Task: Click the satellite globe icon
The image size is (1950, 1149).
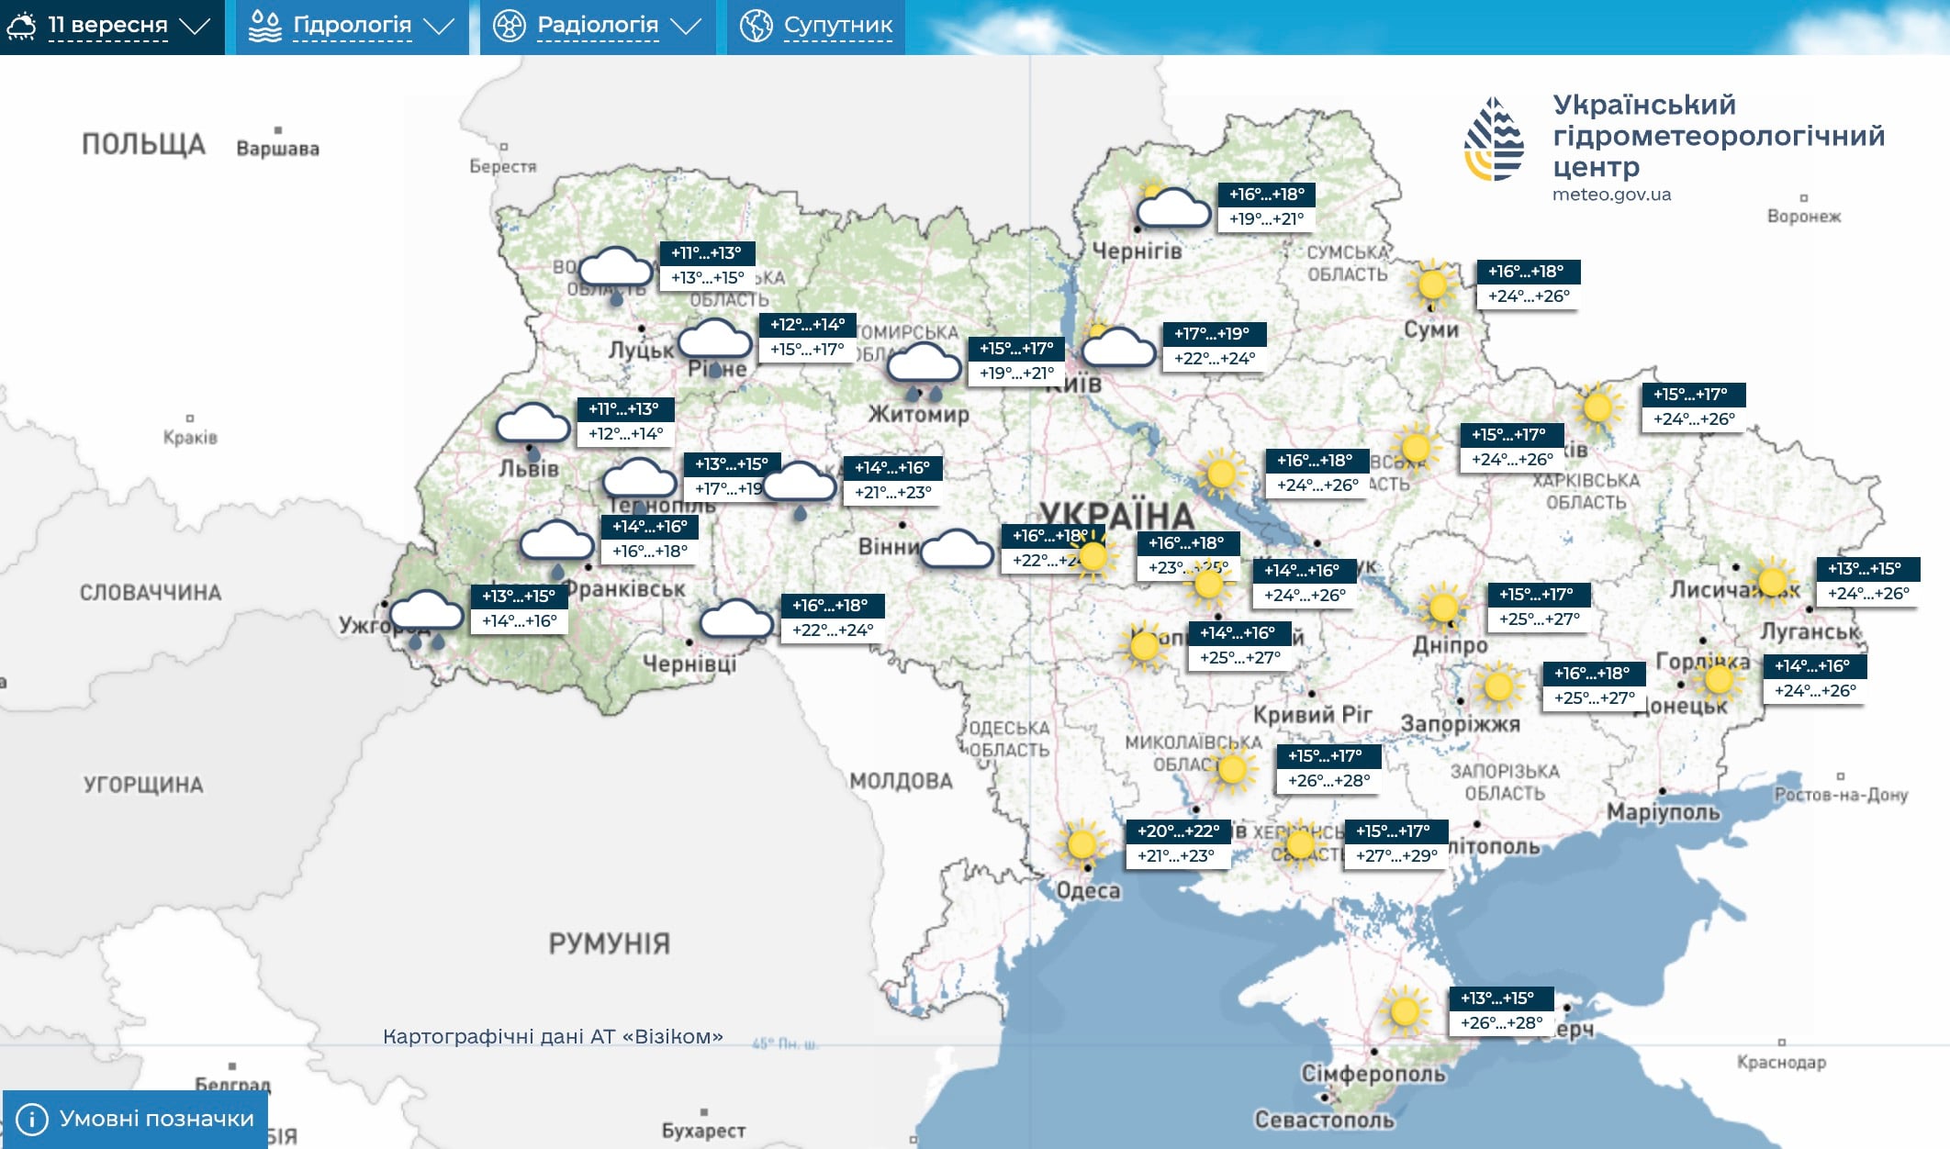Action: [x=756, y=26]
